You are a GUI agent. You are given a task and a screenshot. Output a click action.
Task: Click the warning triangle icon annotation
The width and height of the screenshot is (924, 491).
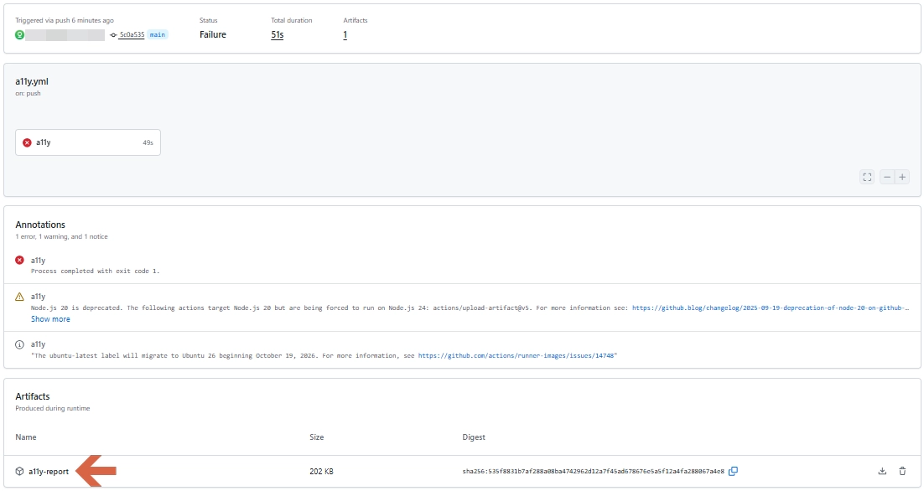pos(19,297)
